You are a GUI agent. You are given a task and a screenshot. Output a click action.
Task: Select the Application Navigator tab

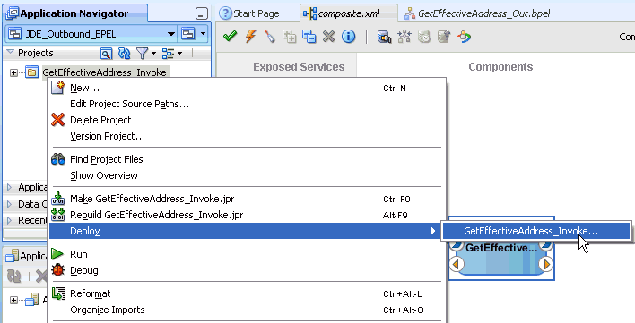point(75,13)
